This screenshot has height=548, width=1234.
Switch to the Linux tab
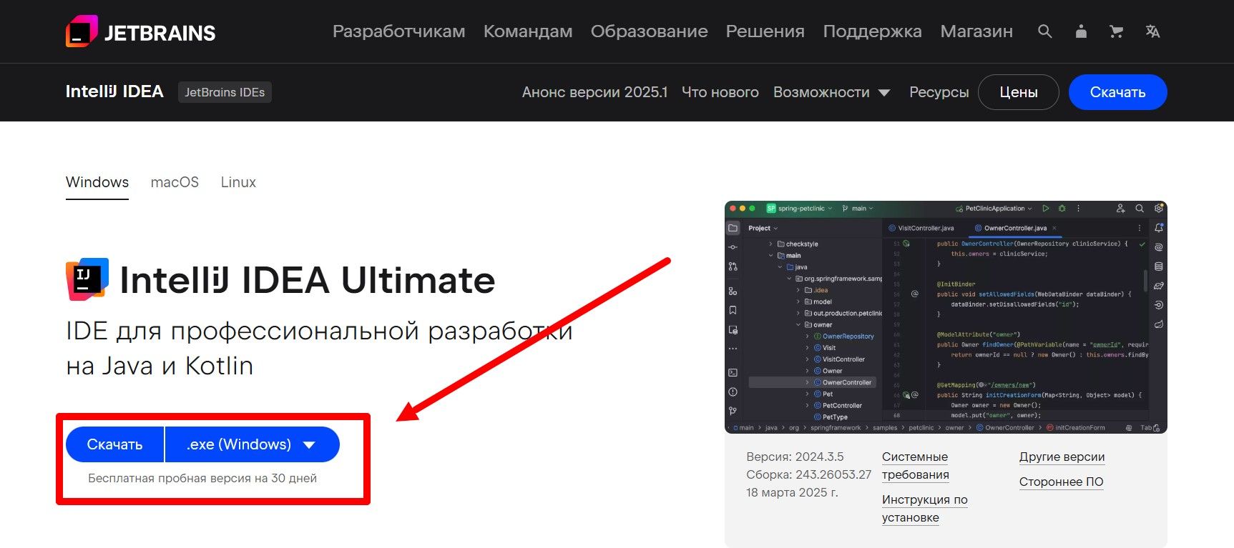(x=238, y=183)
